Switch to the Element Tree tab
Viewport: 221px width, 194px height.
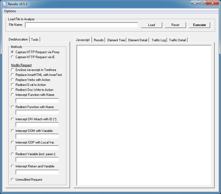pos(116,40)
